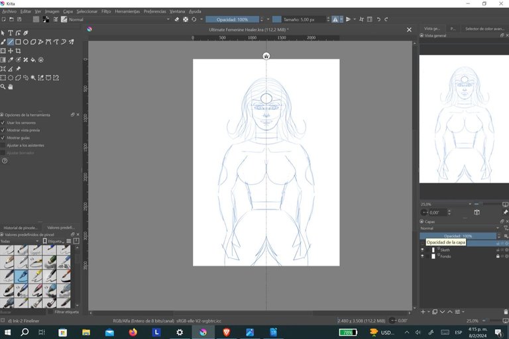Toggle 'Mostrar vista previa' checkbox
Viewport: 509px width, 339px height.
point(3,130)
